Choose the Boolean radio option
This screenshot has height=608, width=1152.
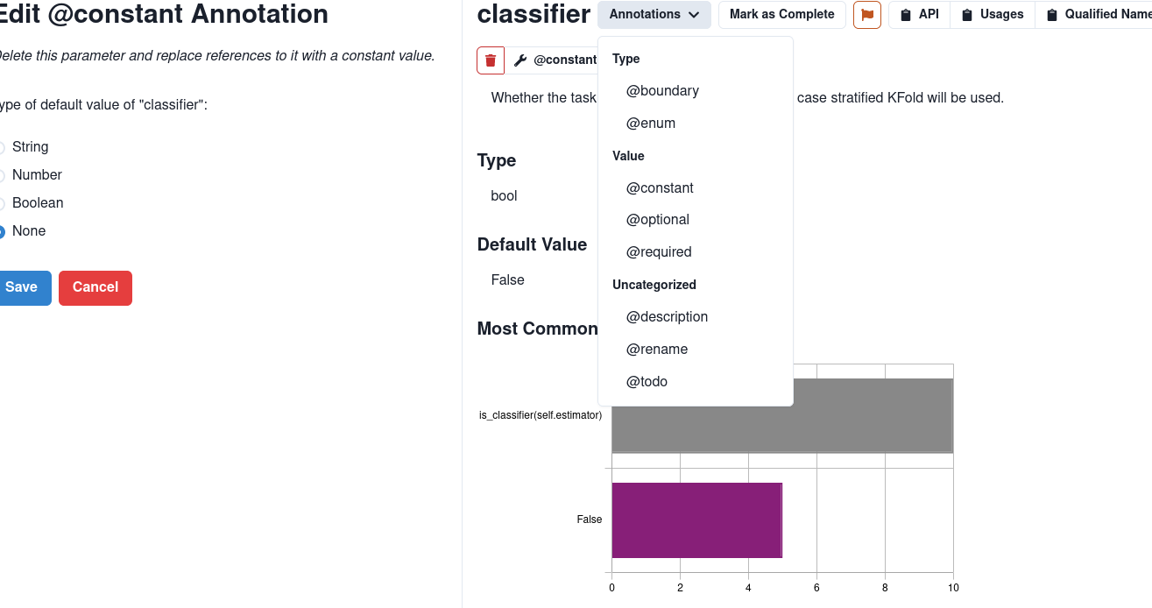[x=2, y=204]
